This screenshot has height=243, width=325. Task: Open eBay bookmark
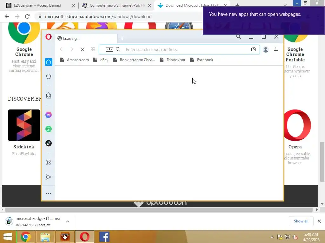click(x=101, y=60)
